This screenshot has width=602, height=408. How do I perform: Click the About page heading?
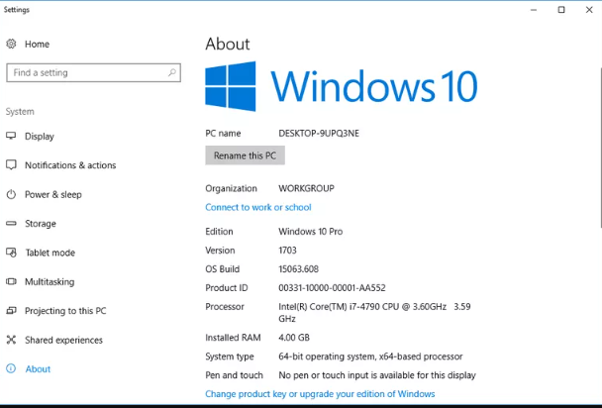point(228,45)
